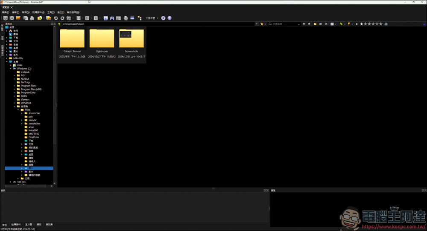Click the green tag icon

click(x=341, y=24)
